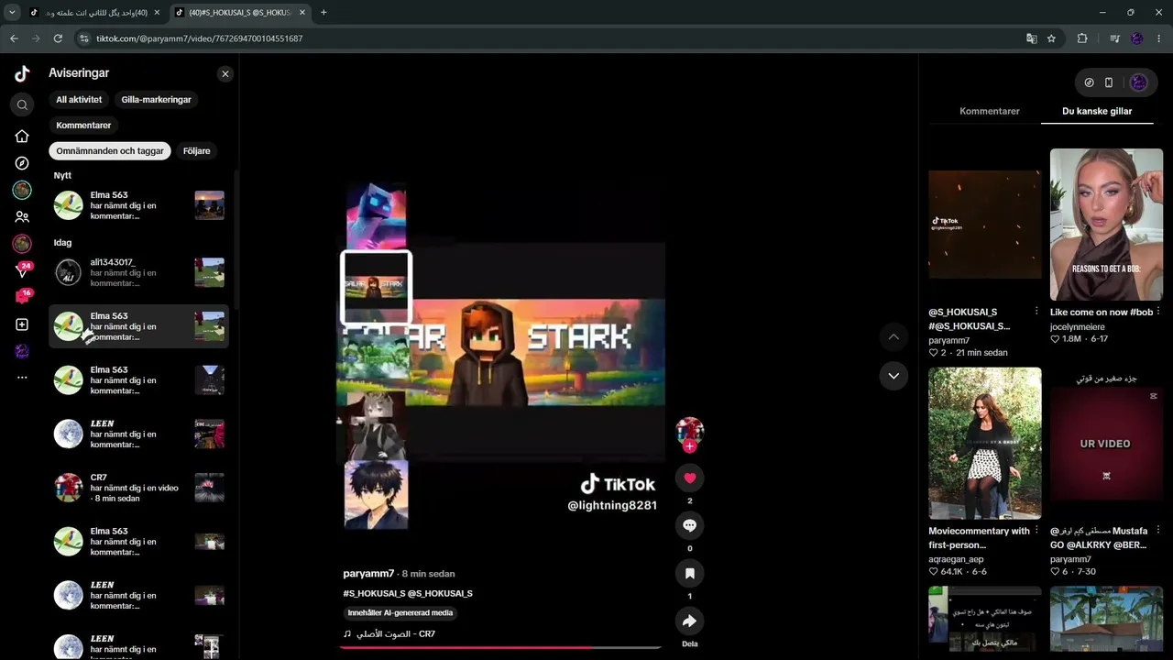This screenshot has height=660, width=1173.
Task: Open the Chrome three-dot menu
Action: point(1159,38)
